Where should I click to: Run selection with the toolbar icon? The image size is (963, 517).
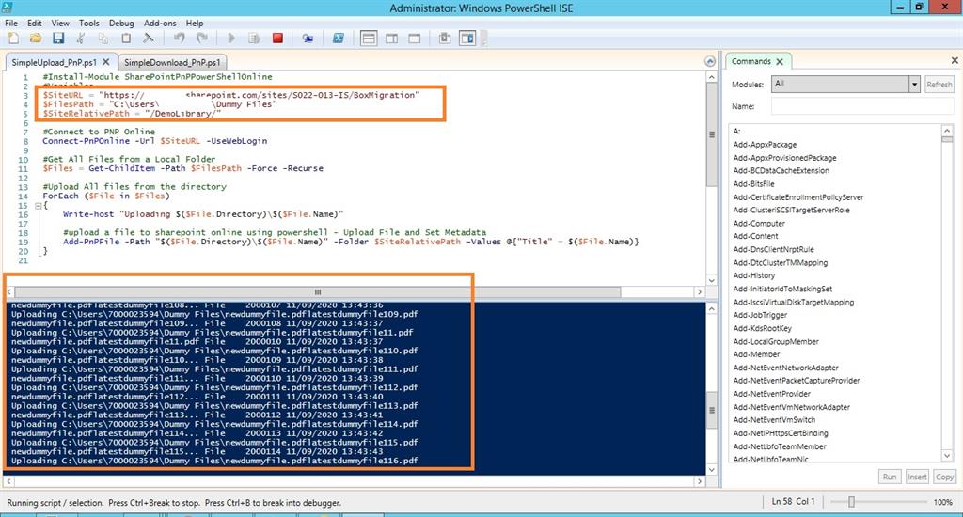pos(254,38)
